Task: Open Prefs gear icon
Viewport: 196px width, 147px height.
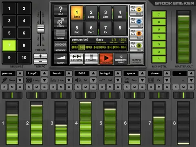Action: [60, 22]
